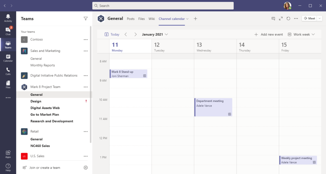Image resolution: width=326 pixels, height=174 pixels.
Task: Open the manage teams gear icon
Action: pyautogui.click(x=86, y=168)
